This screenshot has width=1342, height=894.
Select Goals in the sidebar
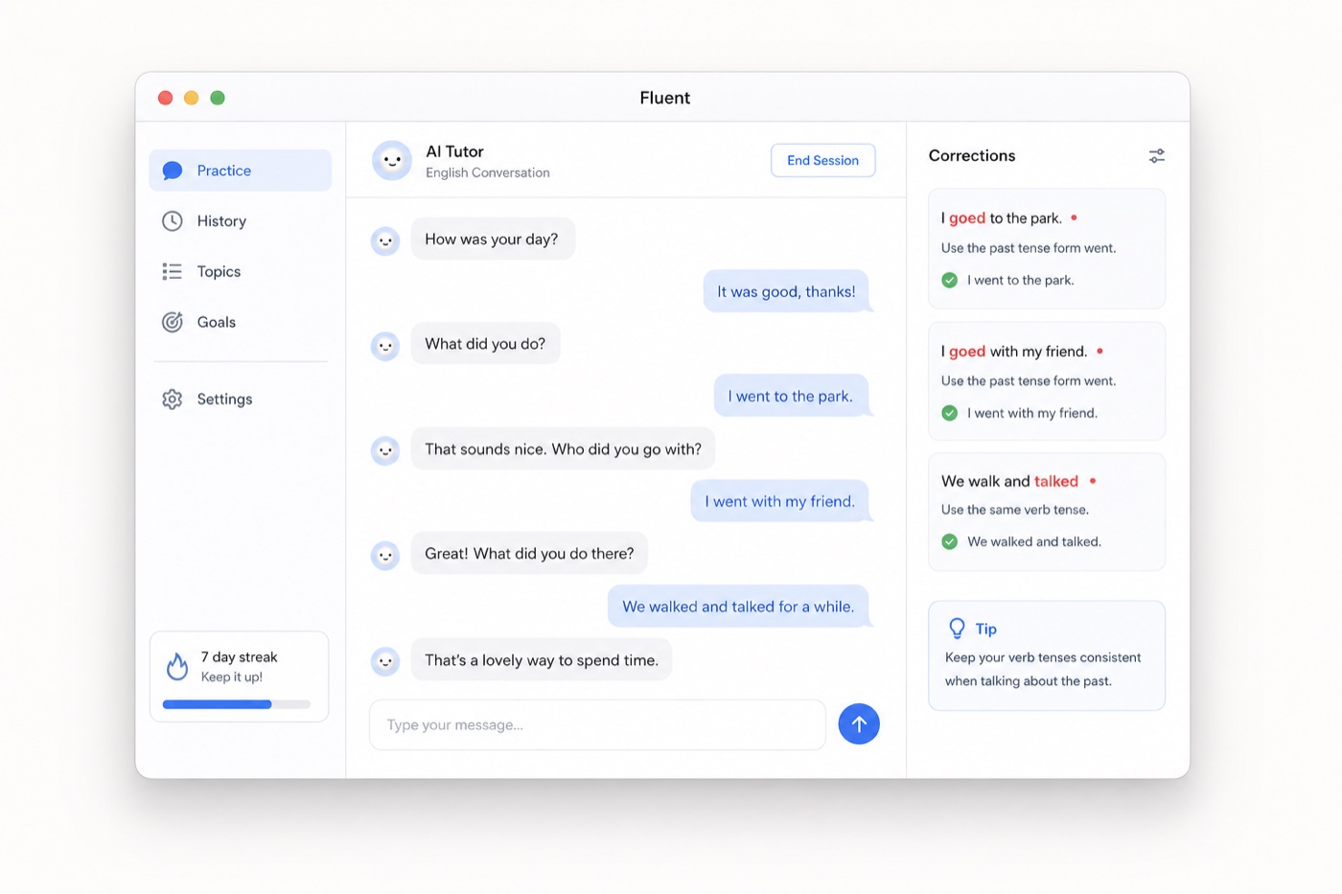[x=241, y=322]
